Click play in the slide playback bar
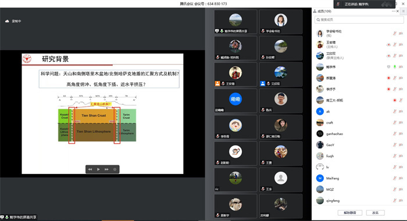The height and width of the screenshot is (221, 407). click(98, 169)
